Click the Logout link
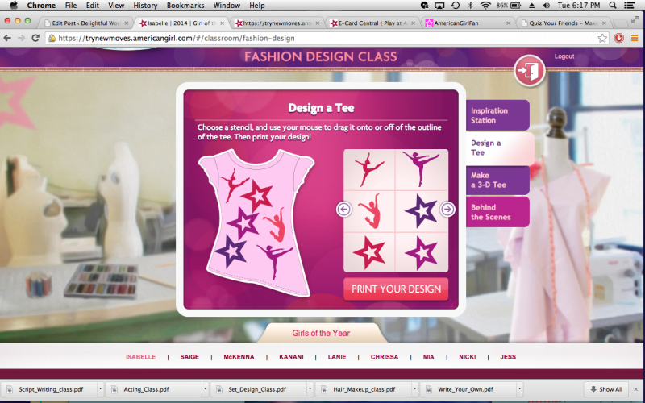 (x=564, y=56)
